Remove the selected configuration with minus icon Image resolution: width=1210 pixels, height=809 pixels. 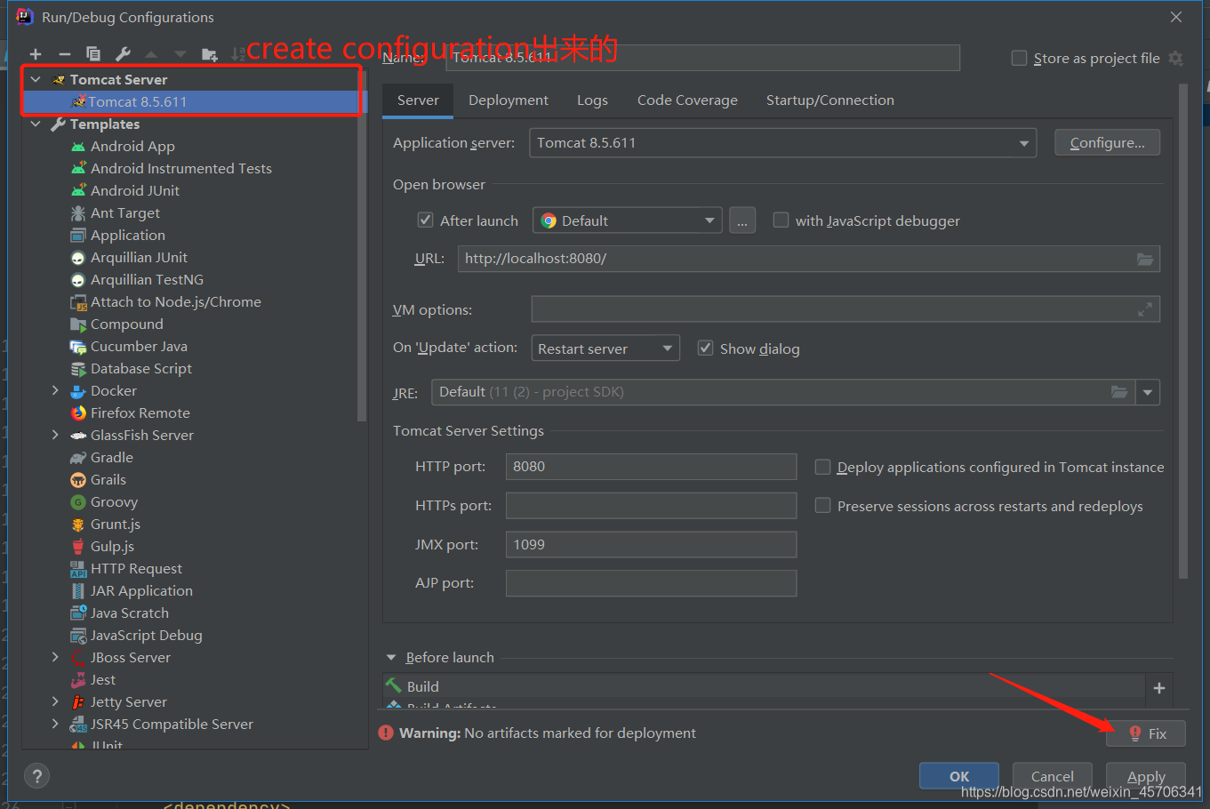[x=64, y=54]
